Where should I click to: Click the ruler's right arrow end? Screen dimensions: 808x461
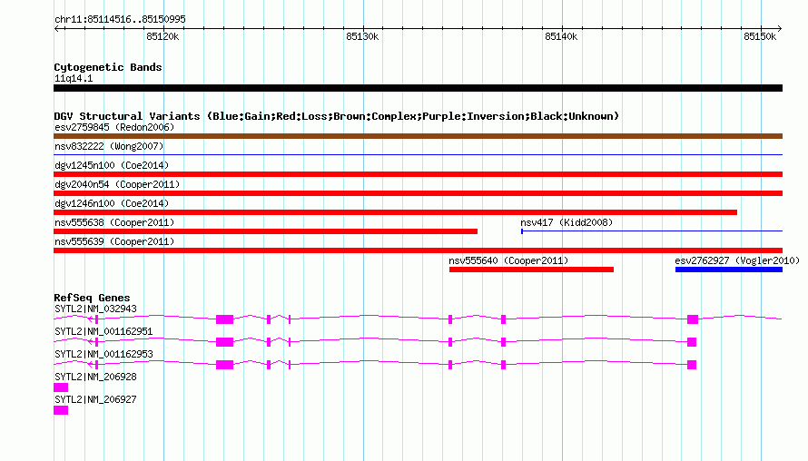(x=779, y=29)
